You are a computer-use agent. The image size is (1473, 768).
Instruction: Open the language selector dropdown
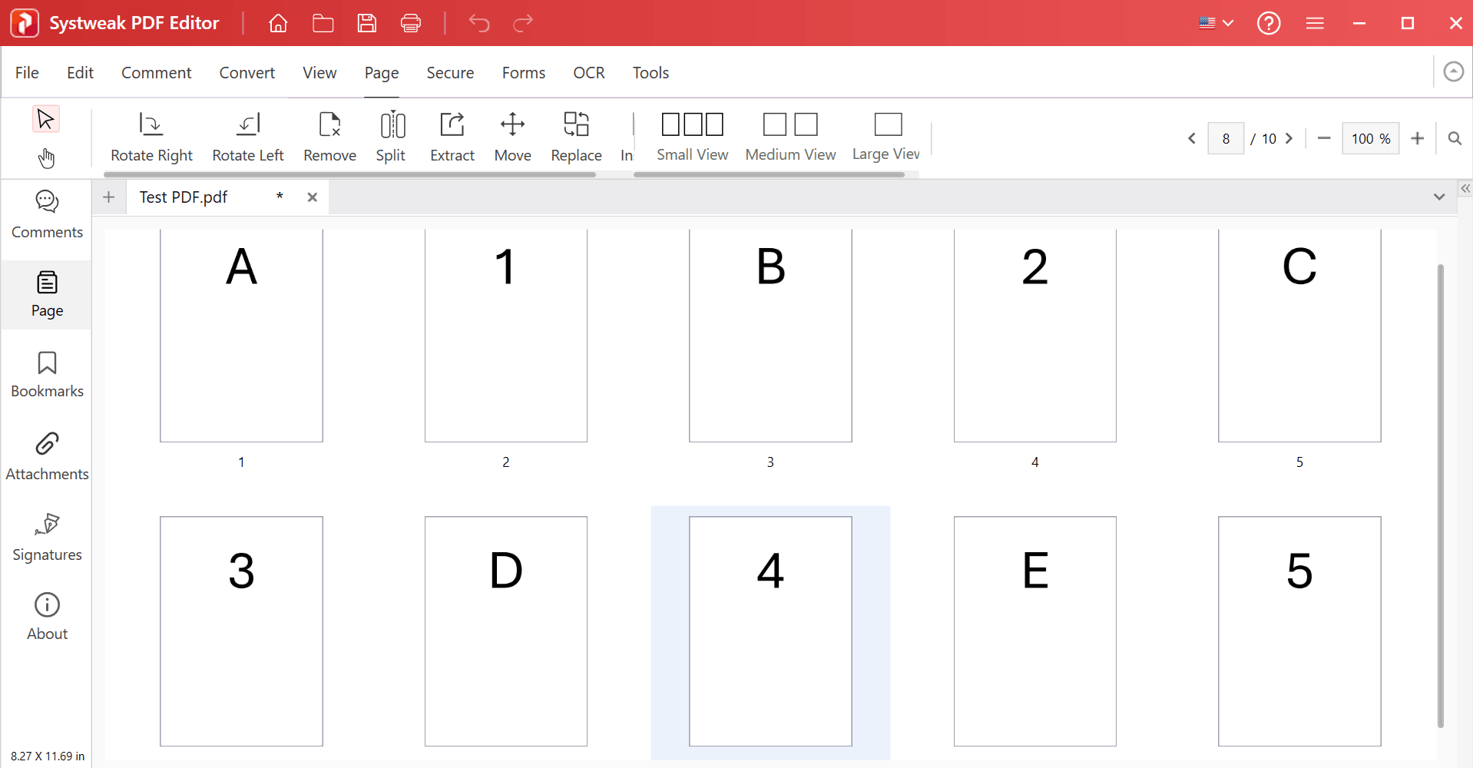point(1215,23)
